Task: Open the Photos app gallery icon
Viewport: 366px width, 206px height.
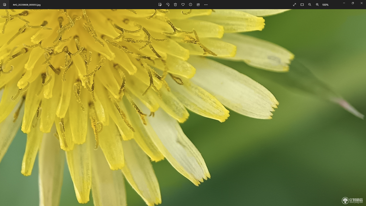Action: (x=5, y=5)
